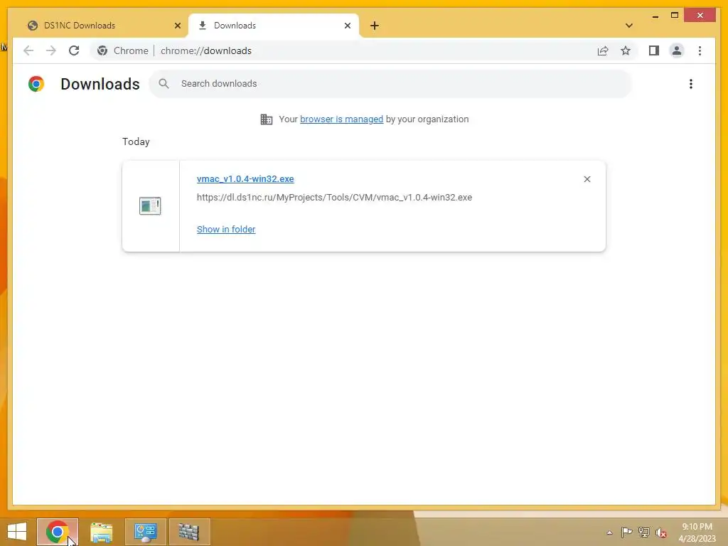Bookmark this tab with the star icon
The width and height of the screenshot is (728, 546).
coord(626,50)
